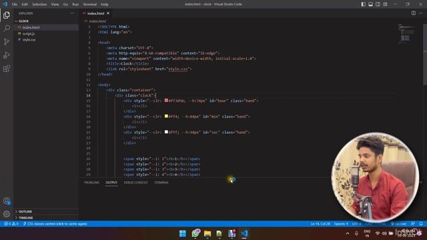Image resolution: width=427 pixels, height=240 pixels.
Task: Click the VS Code logo in title bar
Action: pos(5,4)
